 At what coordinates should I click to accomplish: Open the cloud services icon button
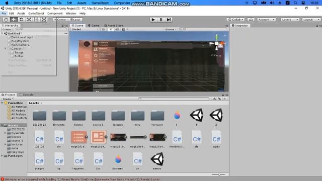click(x=251, y=20)
